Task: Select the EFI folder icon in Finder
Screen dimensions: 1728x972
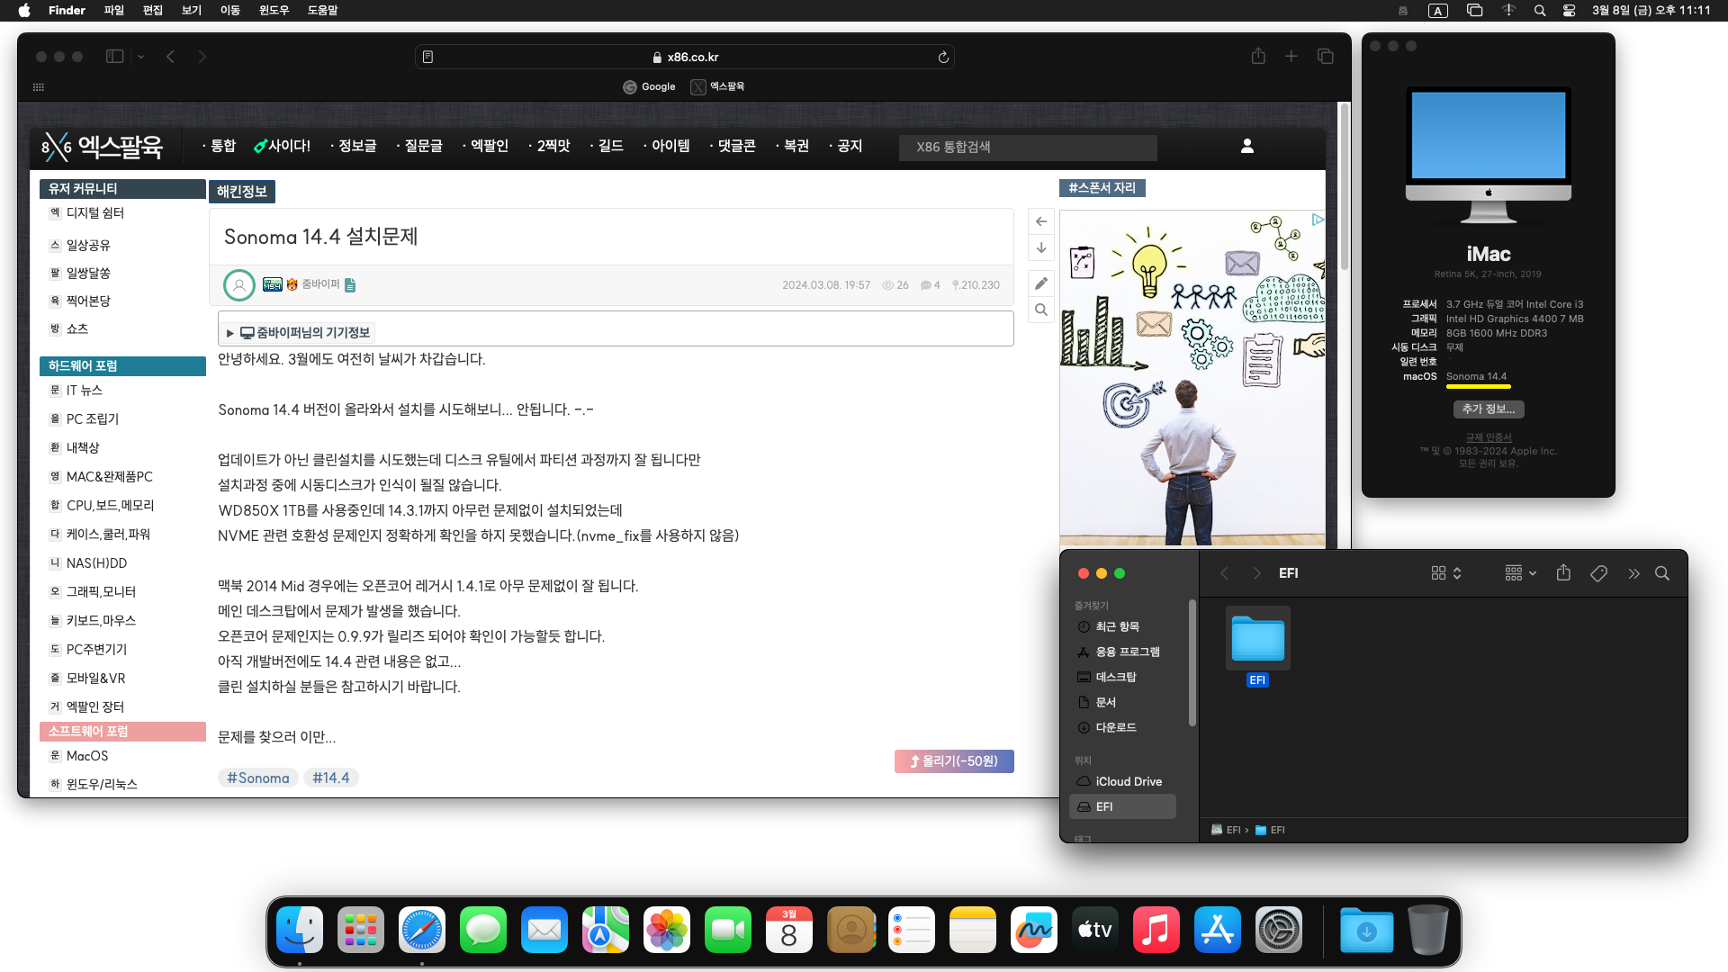Action: (1258, 638)
